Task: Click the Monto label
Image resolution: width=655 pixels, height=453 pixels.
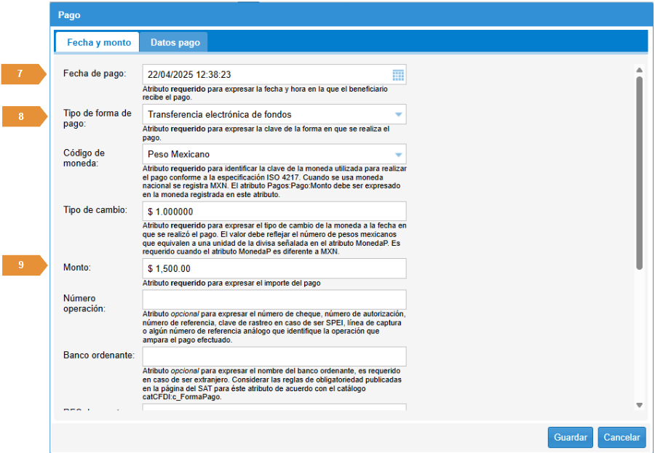Action: pyautogui.click(x=77, y=267)
